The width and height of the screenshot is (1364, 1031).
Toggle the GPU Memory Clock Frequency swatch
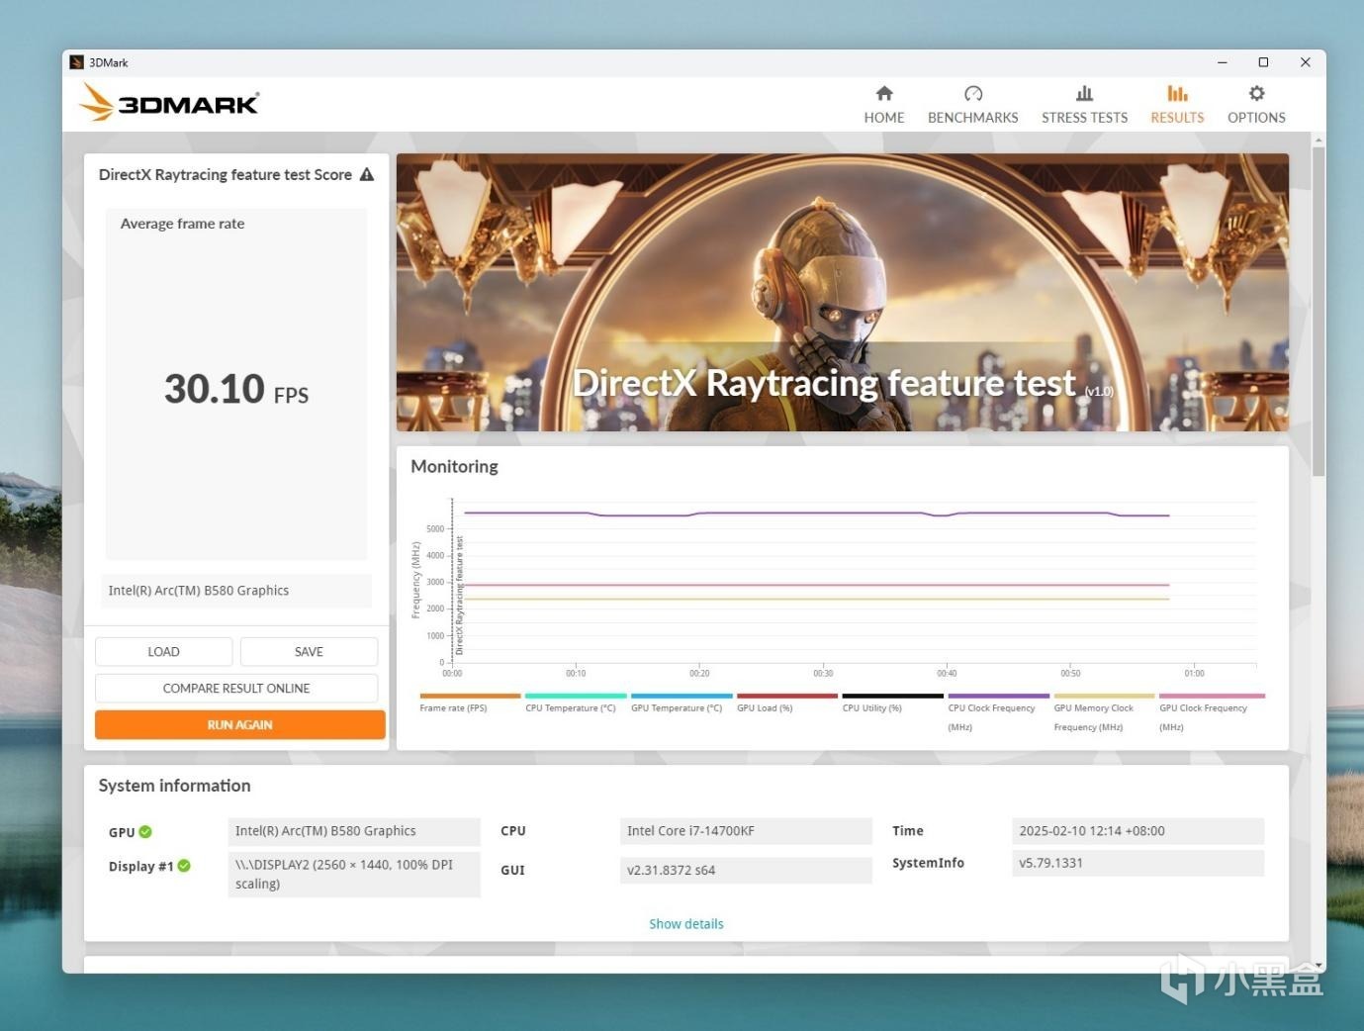click(x=1105, y=696)
